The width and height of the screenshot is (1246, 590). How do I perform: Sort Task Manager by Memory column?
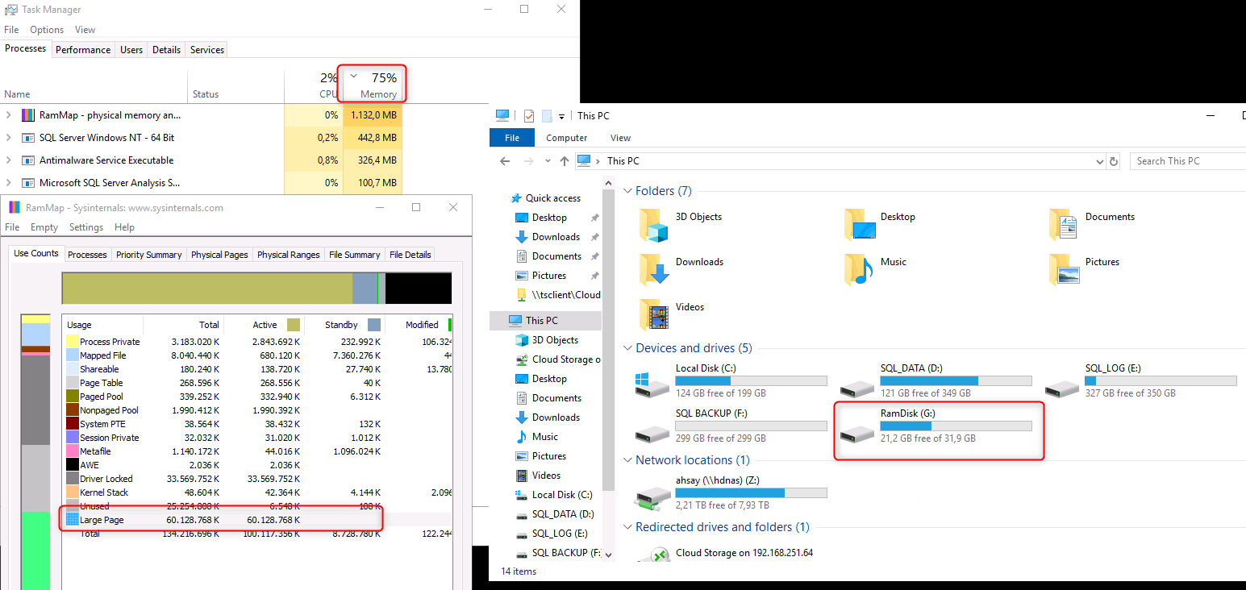372,85
